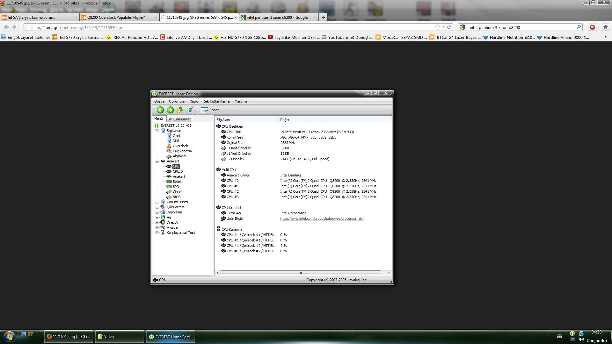Click the Firefox forward navigation arrow

point(14,27)
